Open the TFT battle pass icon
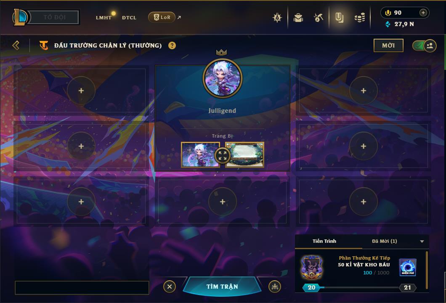The height and width of the screenshot is (303, 446). pyautogui.click(x=339, y=18)
